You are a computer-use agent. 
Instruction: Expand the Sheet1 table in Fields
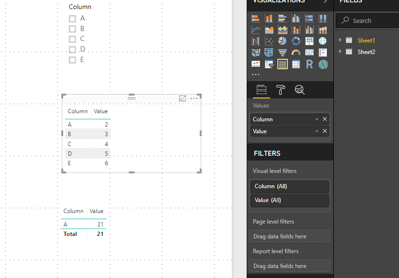tap(340, 40)
